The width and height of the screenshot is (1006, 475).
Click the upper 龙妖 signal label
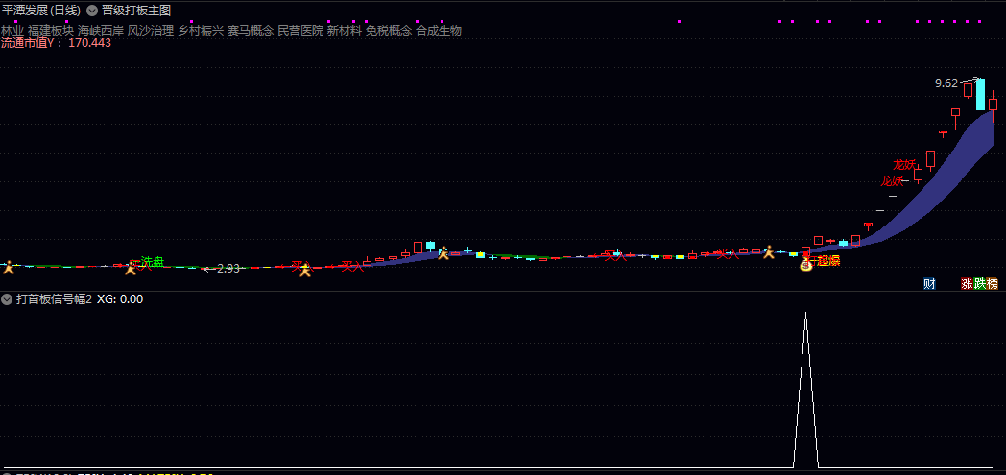click(x=904, y=165)
